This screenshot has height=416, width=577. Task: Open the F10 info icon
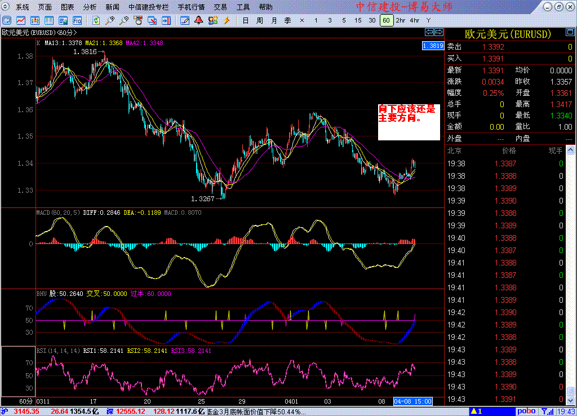tap(77, 21)
